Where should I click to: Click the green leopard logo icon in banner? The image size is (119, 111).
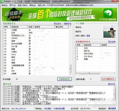click(x=108, y=13)
